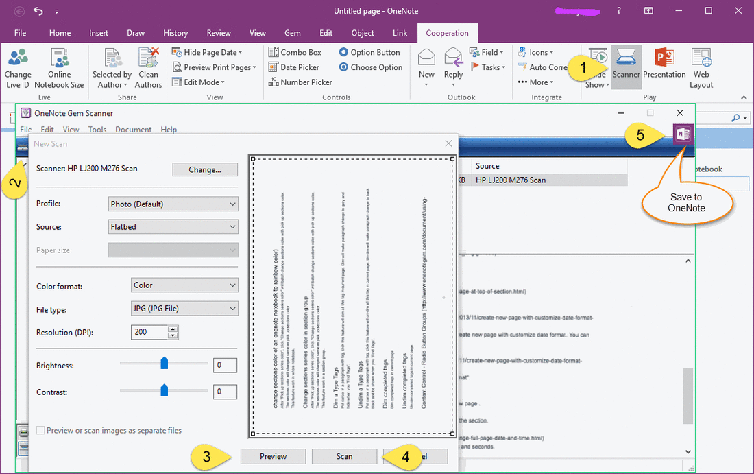Open the Color format dropdown
Screen dimensions: 754x474
tap(184, 285)
